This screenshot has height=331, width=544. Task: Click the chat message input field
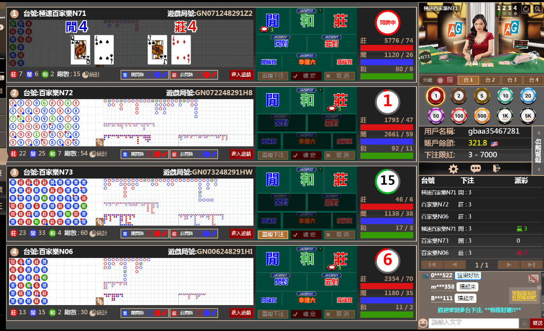point(474,323)
